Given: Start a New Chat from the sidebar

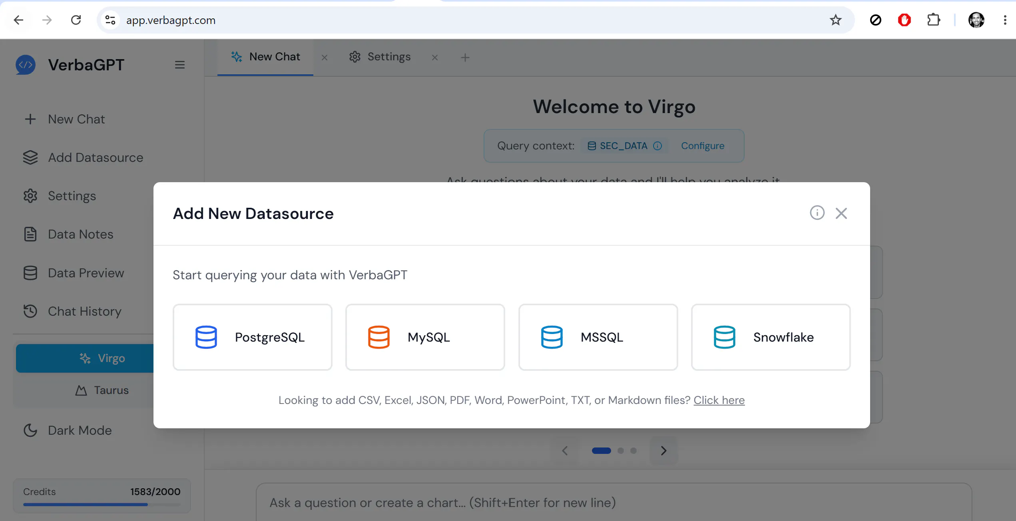Looking at the screenshot, I should pos(65,119).
